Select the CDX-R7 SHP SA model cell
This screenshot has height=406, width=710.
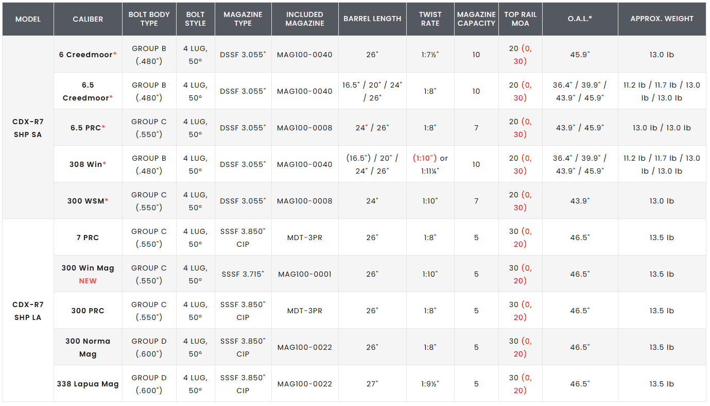(28, 128)
